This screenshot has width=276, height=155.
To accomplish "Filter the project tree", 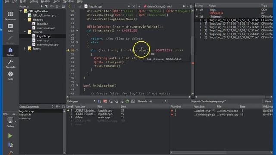I will [46, 6].
